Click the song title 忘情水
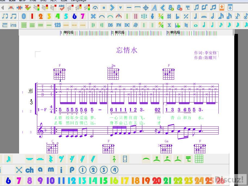The width and height of the screenshot is (248, 186). tap(127, 50)
